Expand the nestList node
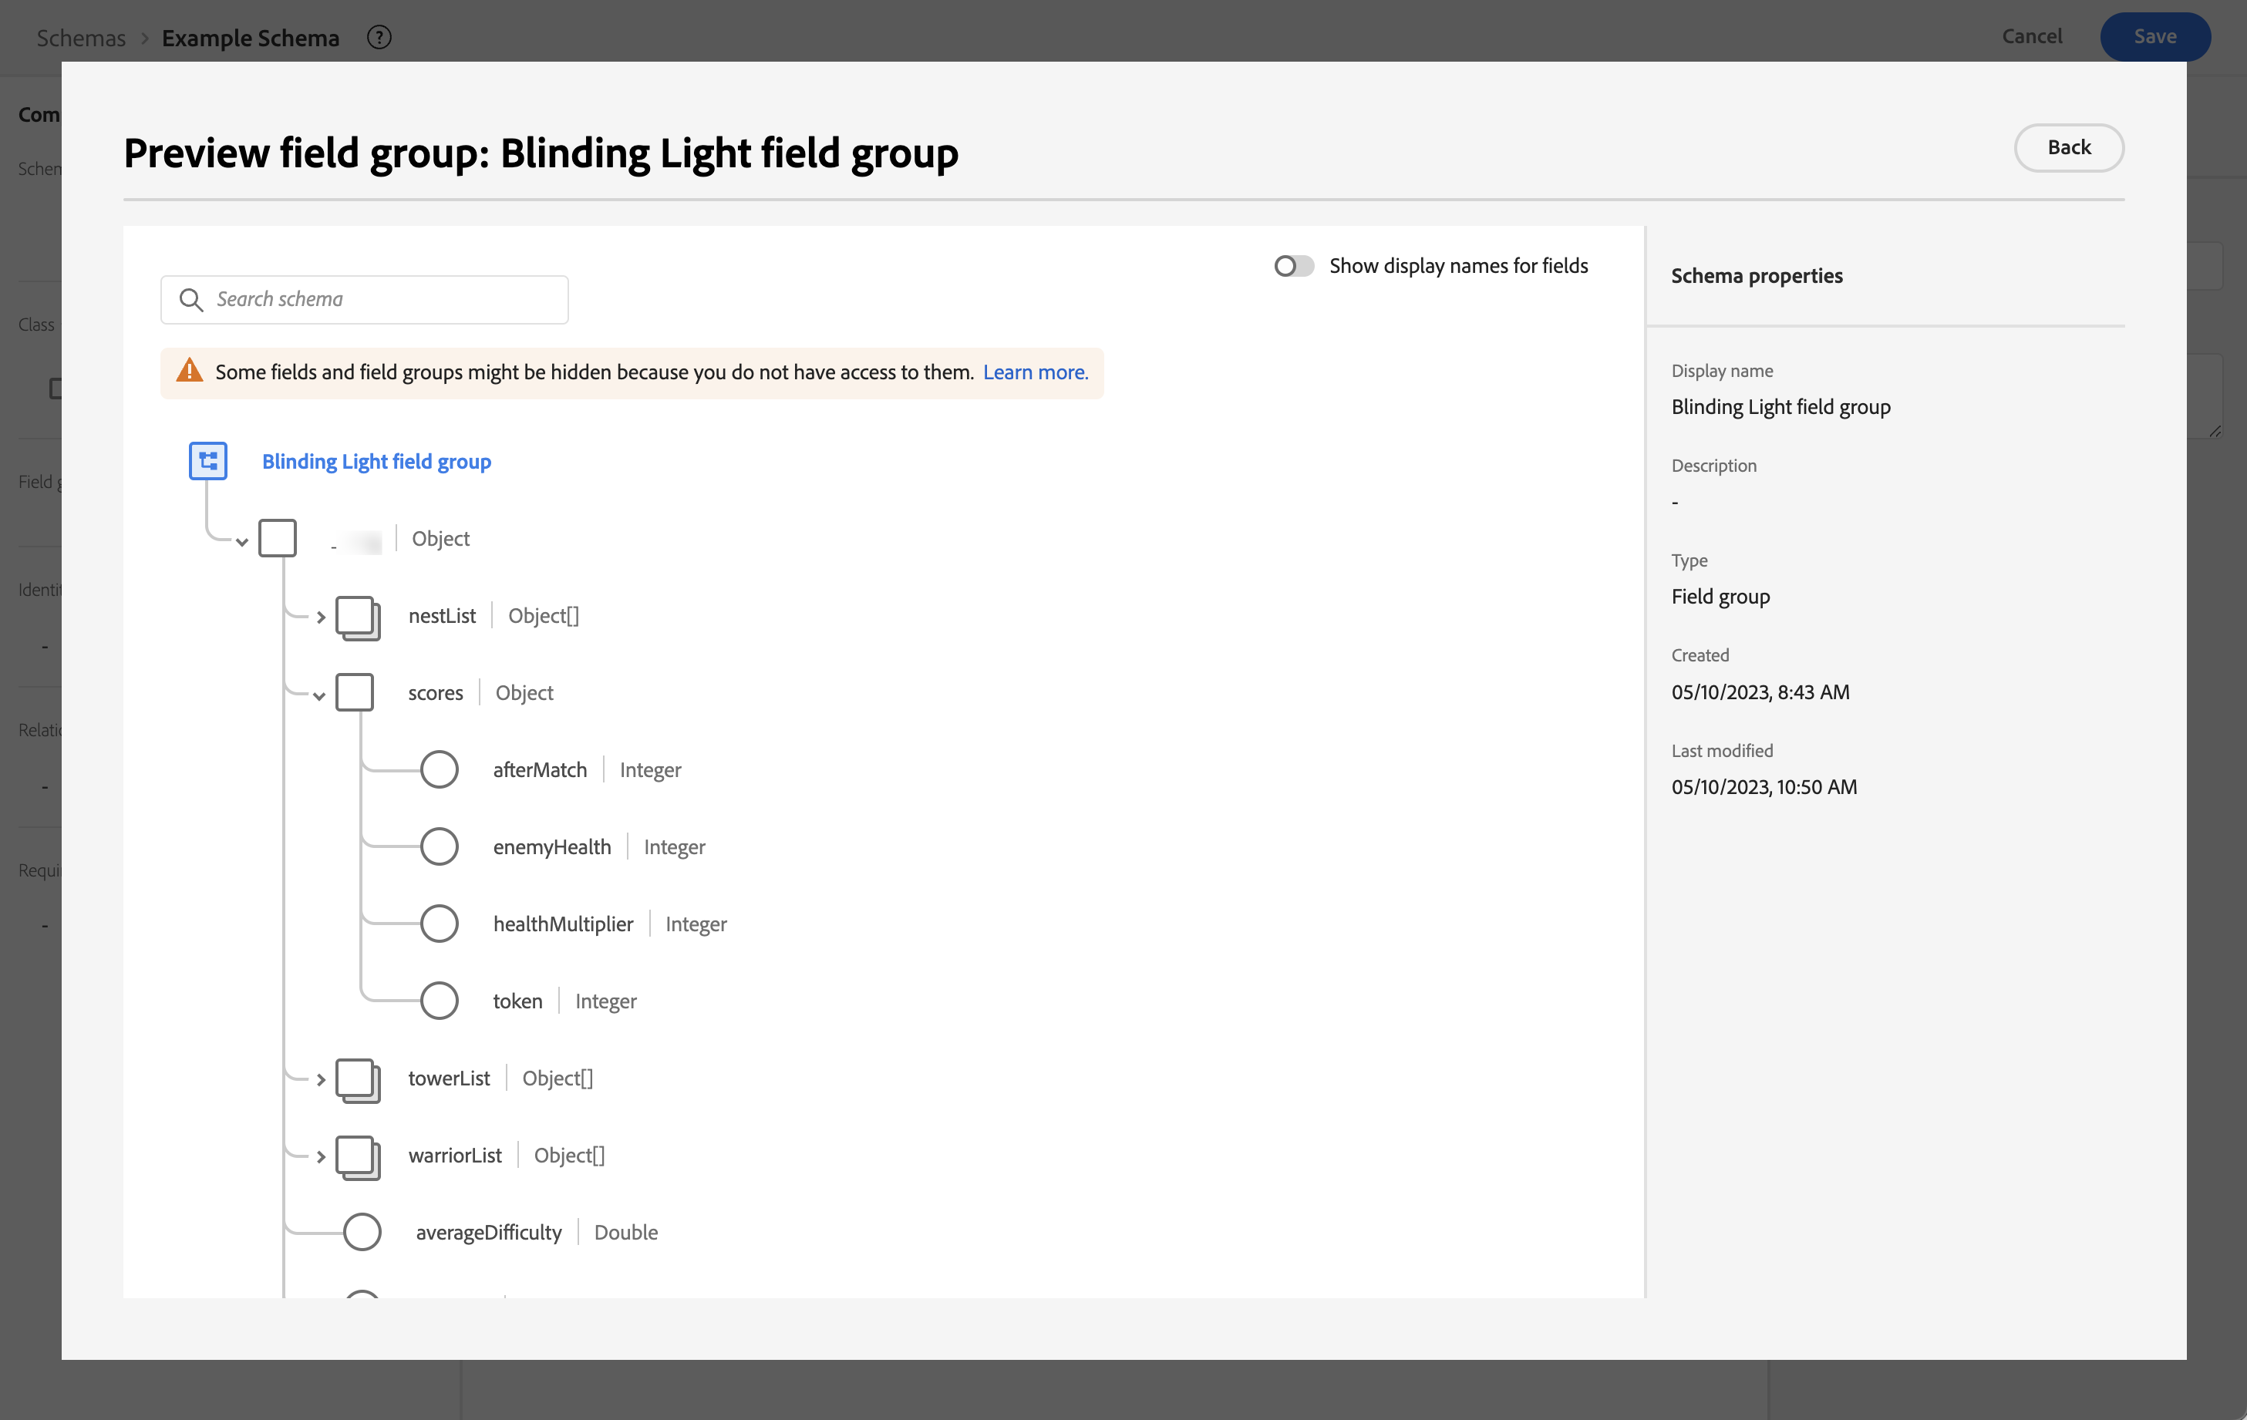Screen dimensions: 2247x1420 (320, 617)
